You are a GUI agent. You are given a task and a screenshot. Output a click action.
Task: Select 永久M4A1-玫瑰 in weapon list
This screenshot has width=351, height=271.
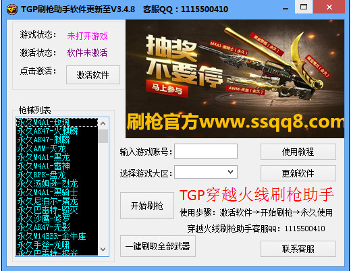(57, 122)
